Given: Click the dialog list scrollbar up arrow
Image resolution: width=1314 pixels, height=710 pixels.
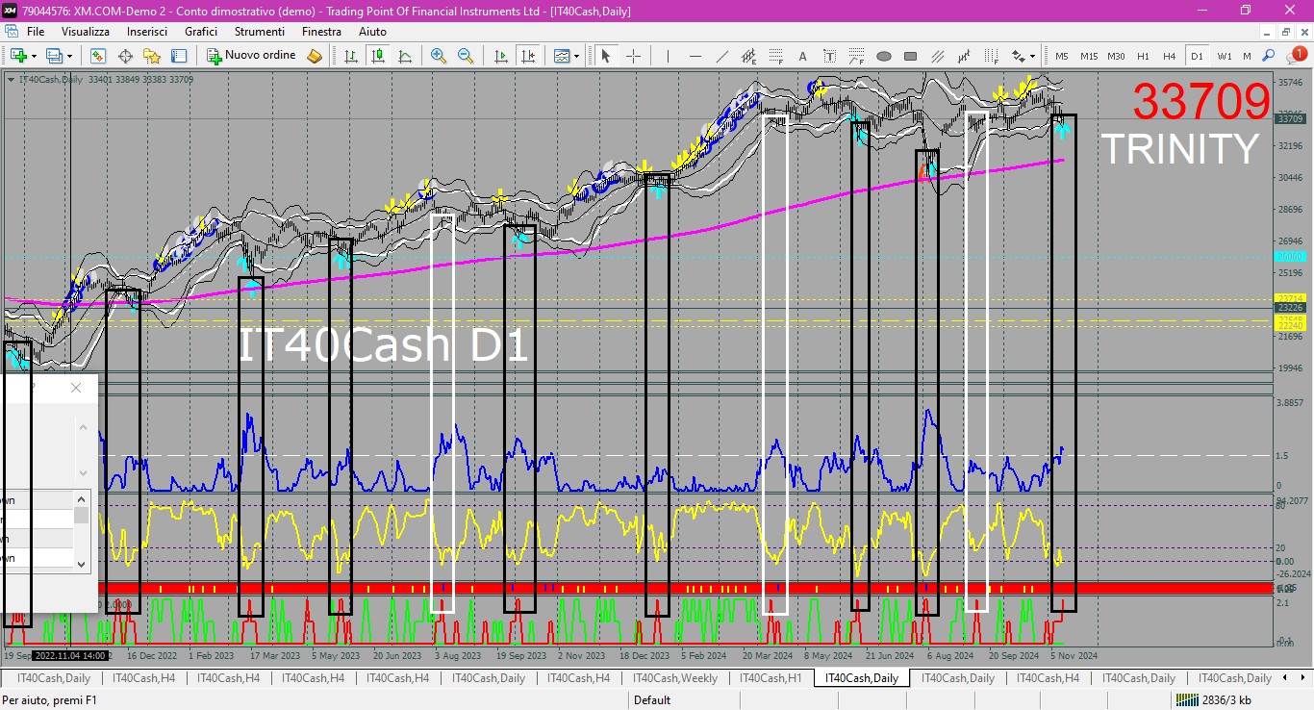Looking at the screenshot, I should (82, 498).
